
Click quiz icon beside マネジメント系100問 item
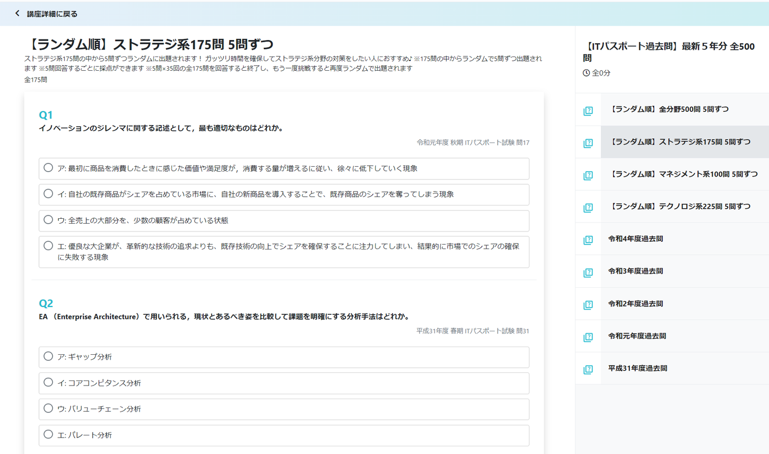(x=588, y=176)
